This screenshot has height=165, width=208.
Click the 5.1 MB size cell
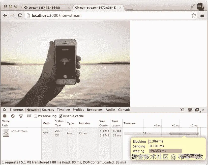[x=104, y=131]
